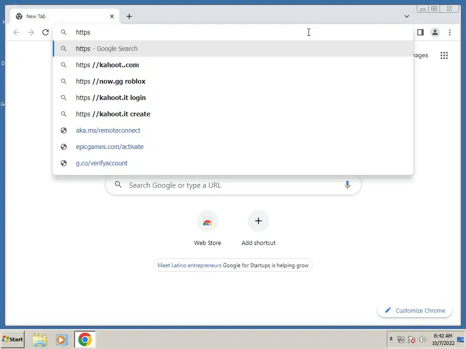Expand the tab search chevron
466x349 pixels.
406,16
